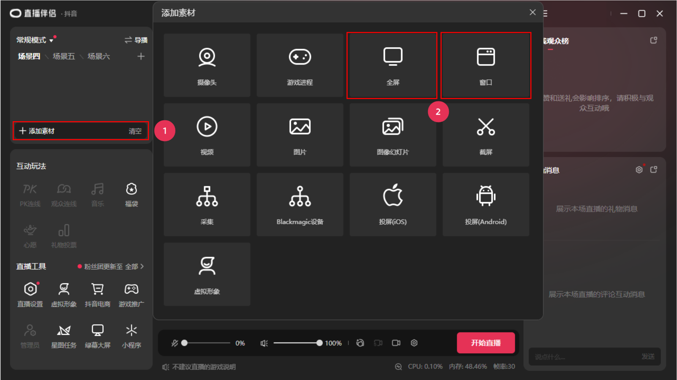Open the 心愿 wish tool
The width and height of the screenshot is (677, 380).
click(x=30, y=236)
